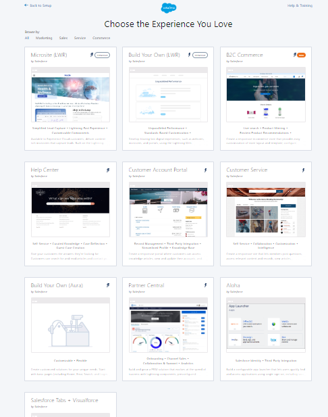Click lightning bolt icon on Help Center card
328x417 pixels.
(108, 170)
